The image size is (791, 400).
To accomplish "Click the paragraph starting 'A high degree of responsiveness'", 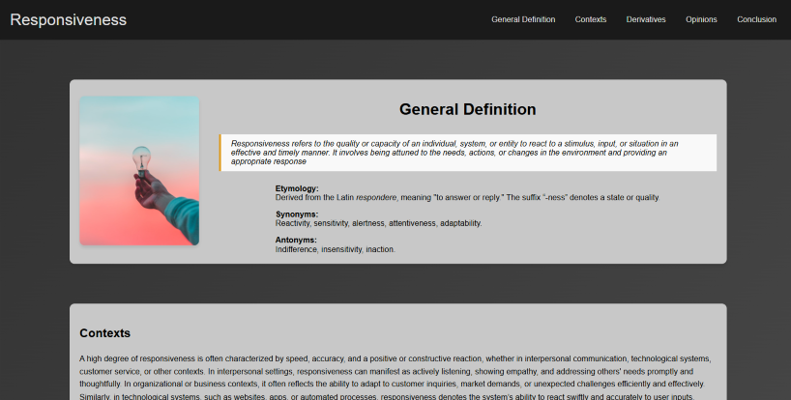I will tap(395, 378).
